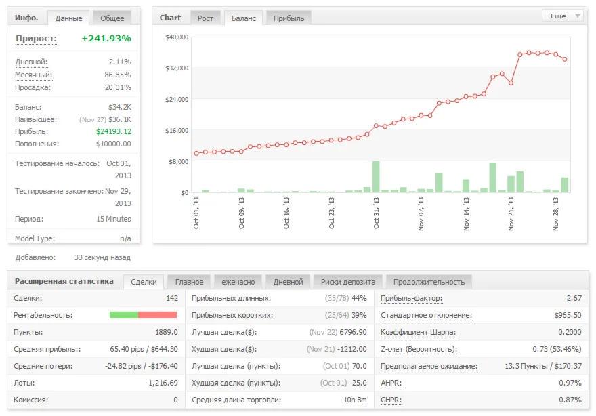Switch chart to the Прибыль tab
This screenshot has width=596, height=416.
pyautogui.click(x=289, y=18)
